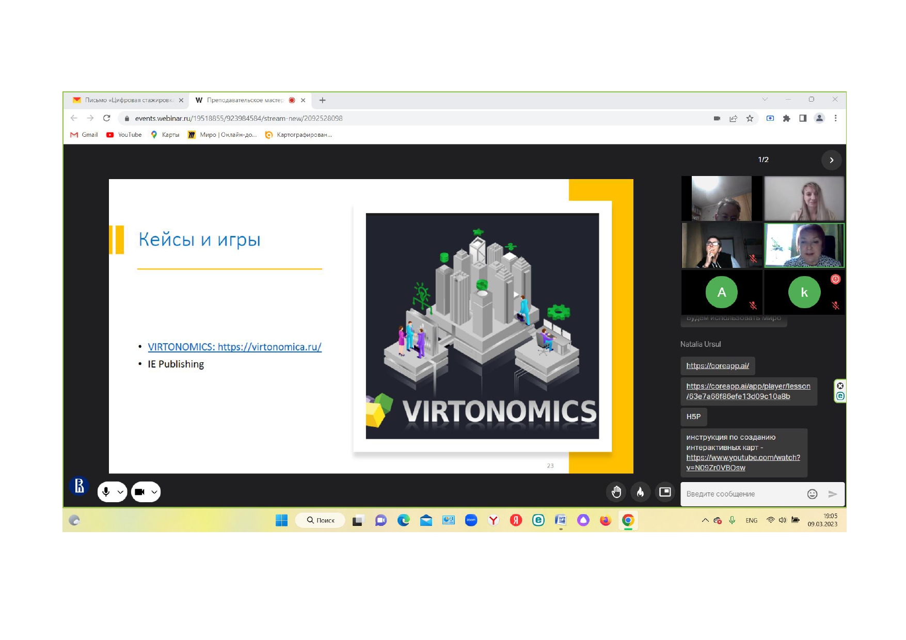Open the coreapp.ai link in chat

pos(717,366)
